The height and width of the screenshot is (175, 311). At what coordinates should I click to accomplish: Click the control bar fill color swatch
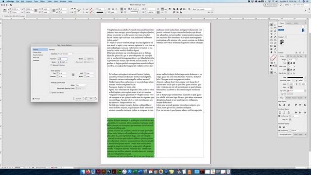point(91,9)
